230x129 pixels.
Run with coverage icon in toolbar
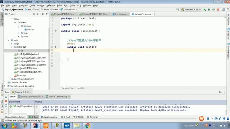(213, 10)
